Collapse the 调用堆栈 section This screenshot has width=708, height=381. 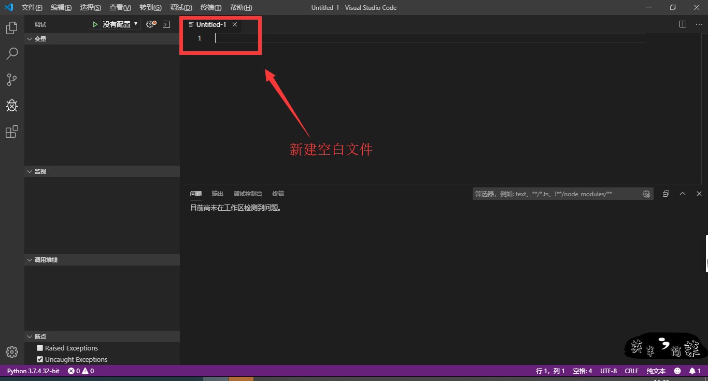pos(102,260)
